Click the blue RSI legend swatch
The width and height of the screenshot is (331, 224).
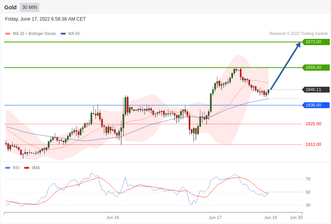pos(8,168)
